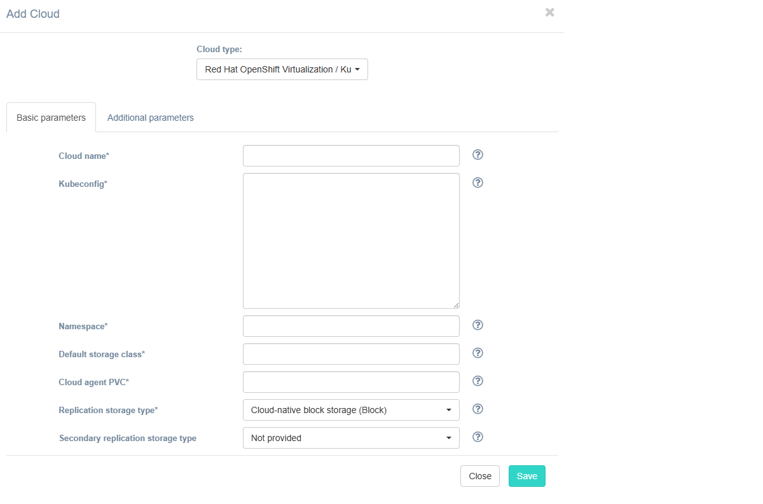Click the Kubeconfig textarea resize handle
763x504 pixels.
(x=456, y=305)
